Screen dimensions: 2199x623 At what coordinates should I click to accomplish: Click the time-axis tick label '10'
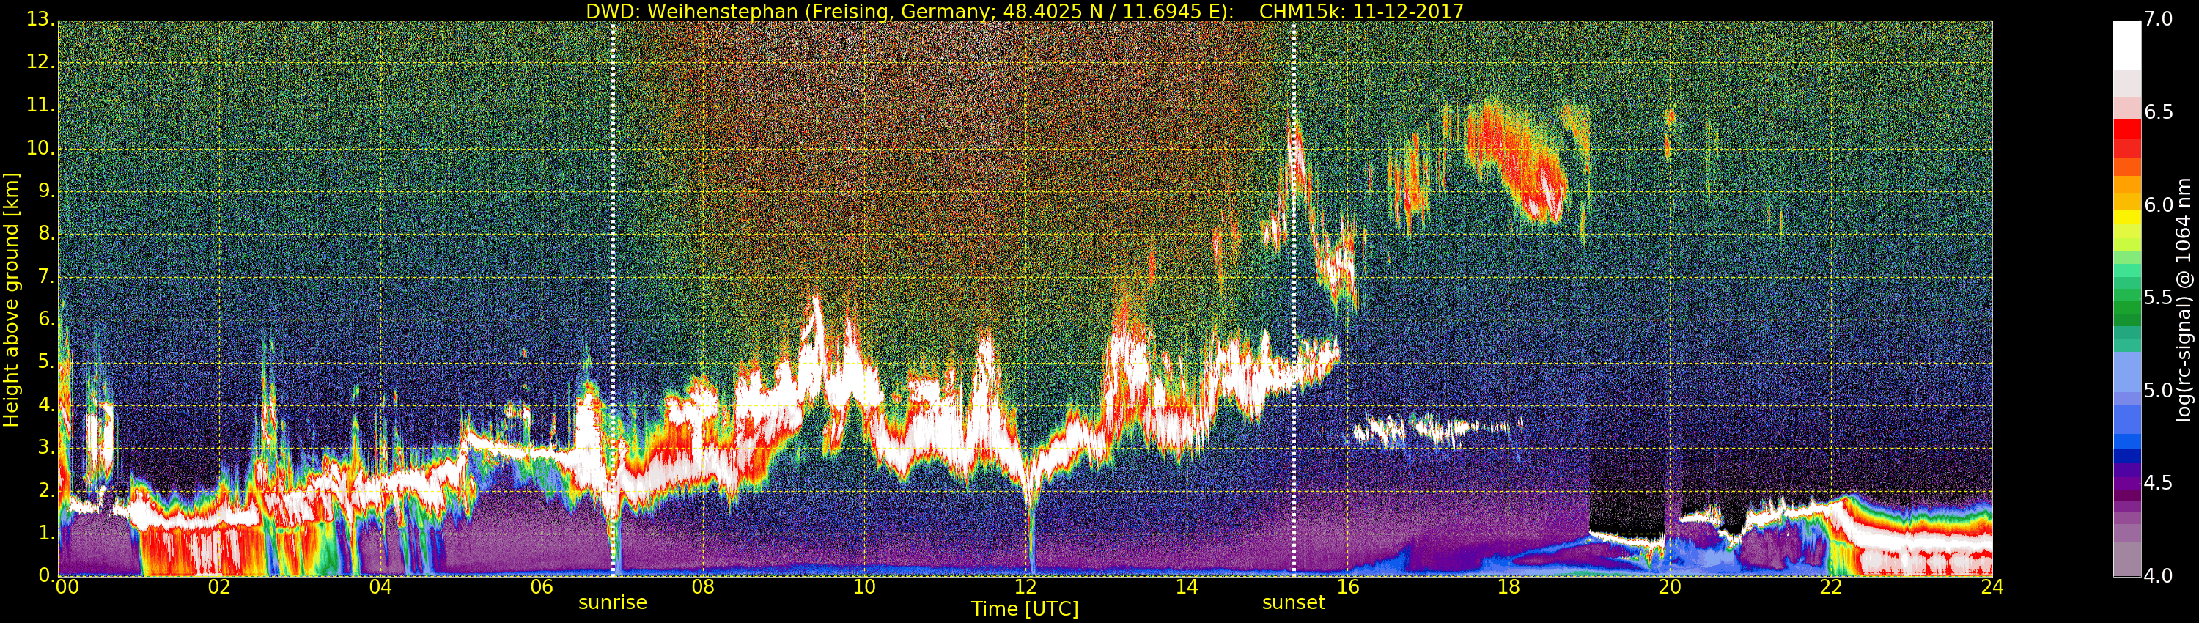[x=864, y=586]
